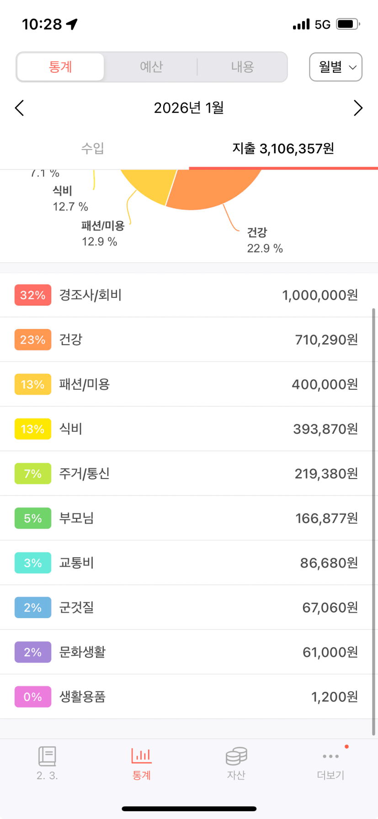The height and width of the screenshot is (819, 378).
Task: Tap the location arrow in status bar
Action: coord(72,24)
